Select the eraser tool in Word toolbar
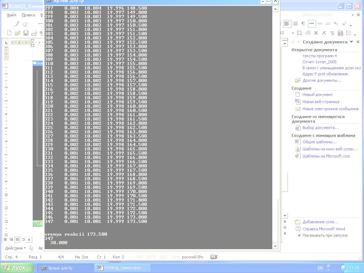Image resolution: width=364 pixels, height=273 pixels. [25, 24]
